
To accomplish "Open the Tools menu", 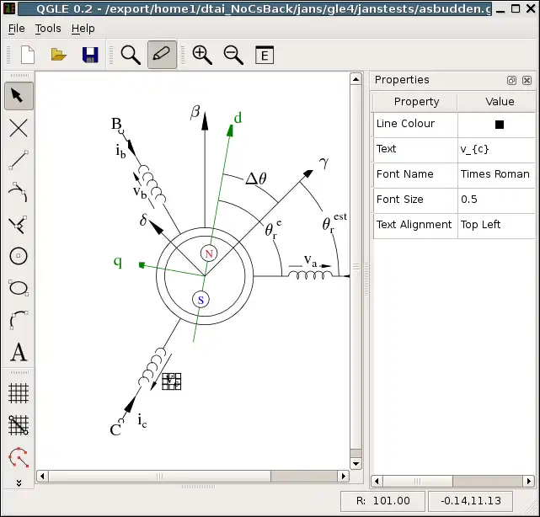I will pyautogui.click(x=48, y=28).
